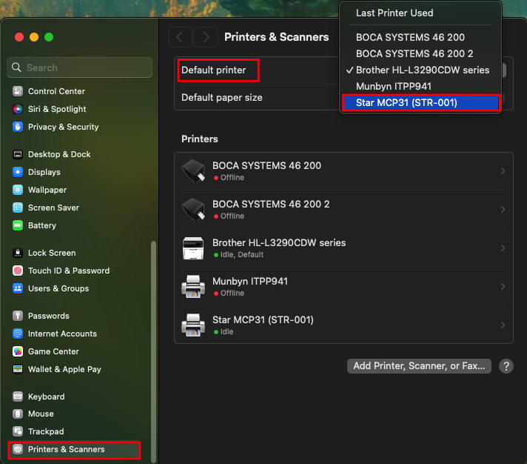The image size is (527, 464).
Task: Click the green Battery icon
Action: [x=18, y=225]
